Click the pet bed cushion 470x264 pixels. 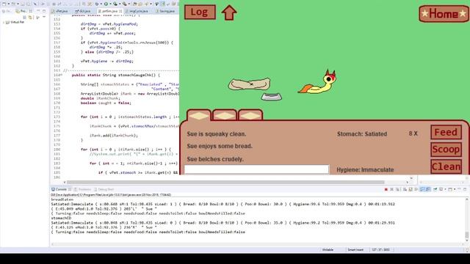coord(250,84)
